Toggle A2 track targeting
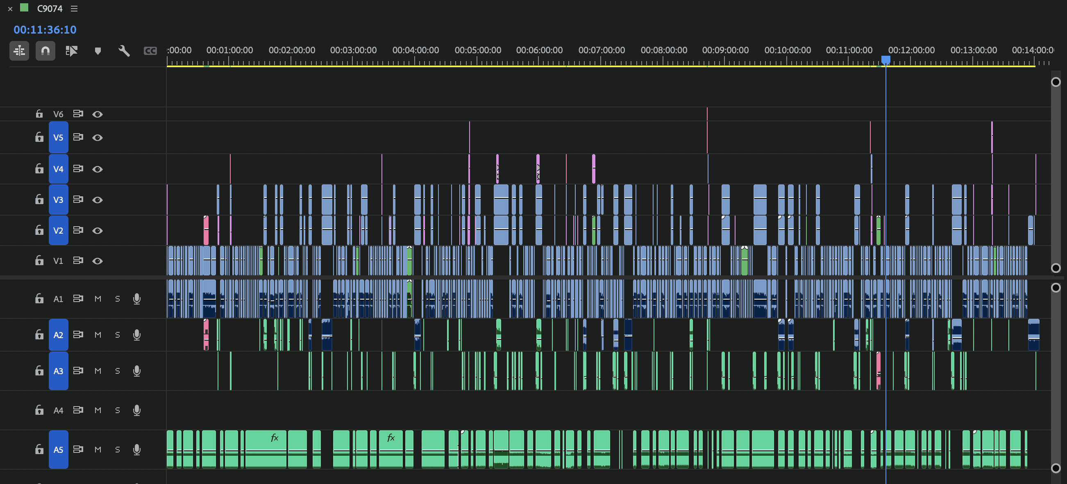Viewport: 1067px width, 484px height. coord(59,335)
